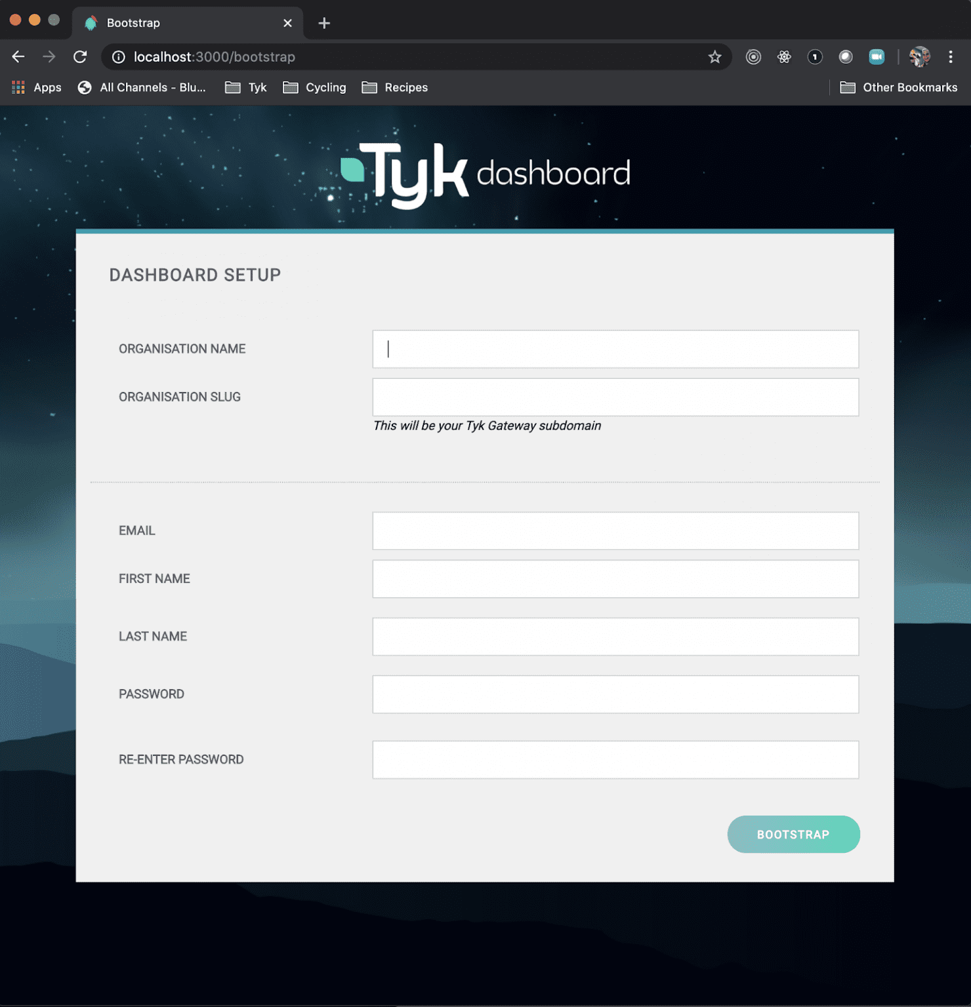Open the circular target extension icon
This screenshot has height=1007, width=971.
click(x=753, y=57)
